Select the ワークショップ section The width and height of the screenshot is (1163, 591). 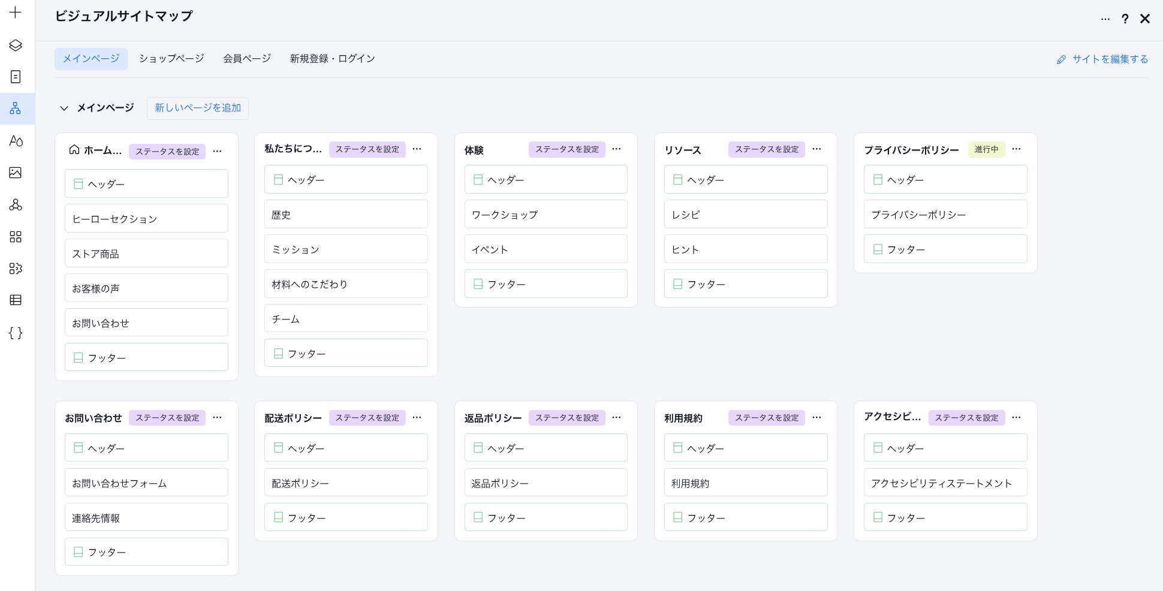[546, 214]
